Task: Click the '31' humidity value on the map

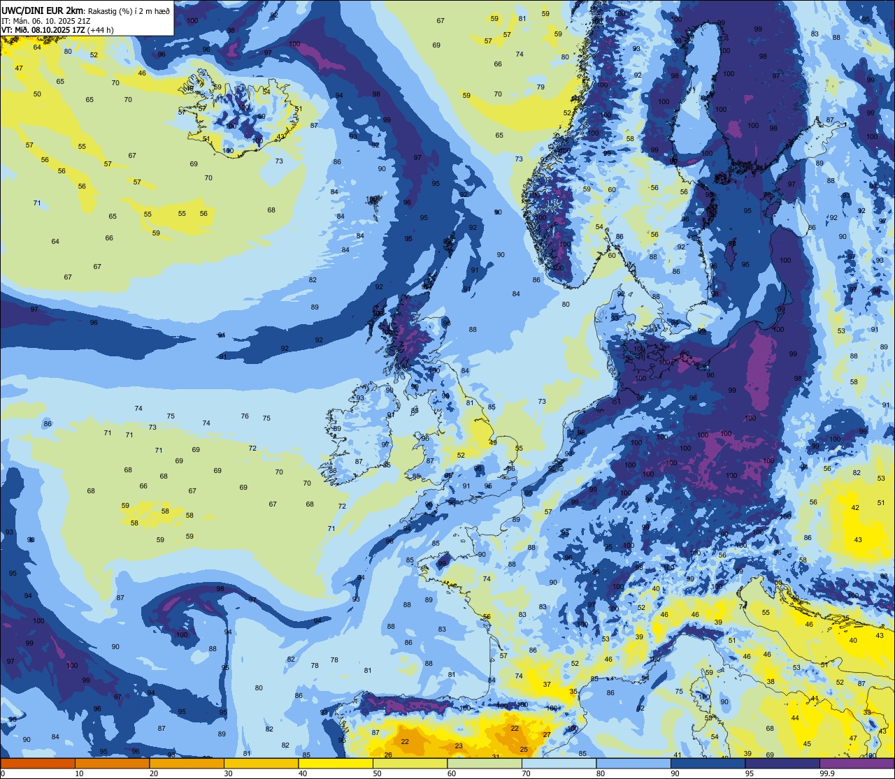Action: [496, 757]
